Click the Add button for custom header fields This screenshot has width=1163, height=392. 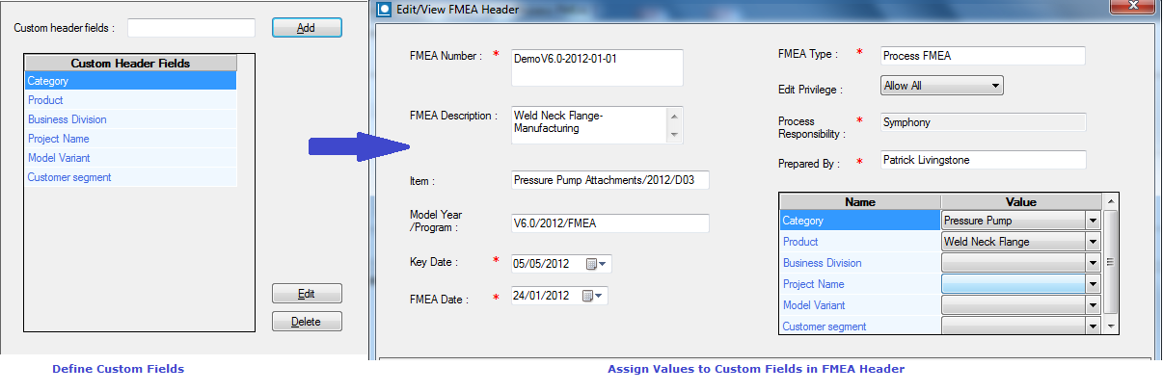pyautogui.click(x=306, y=28)
